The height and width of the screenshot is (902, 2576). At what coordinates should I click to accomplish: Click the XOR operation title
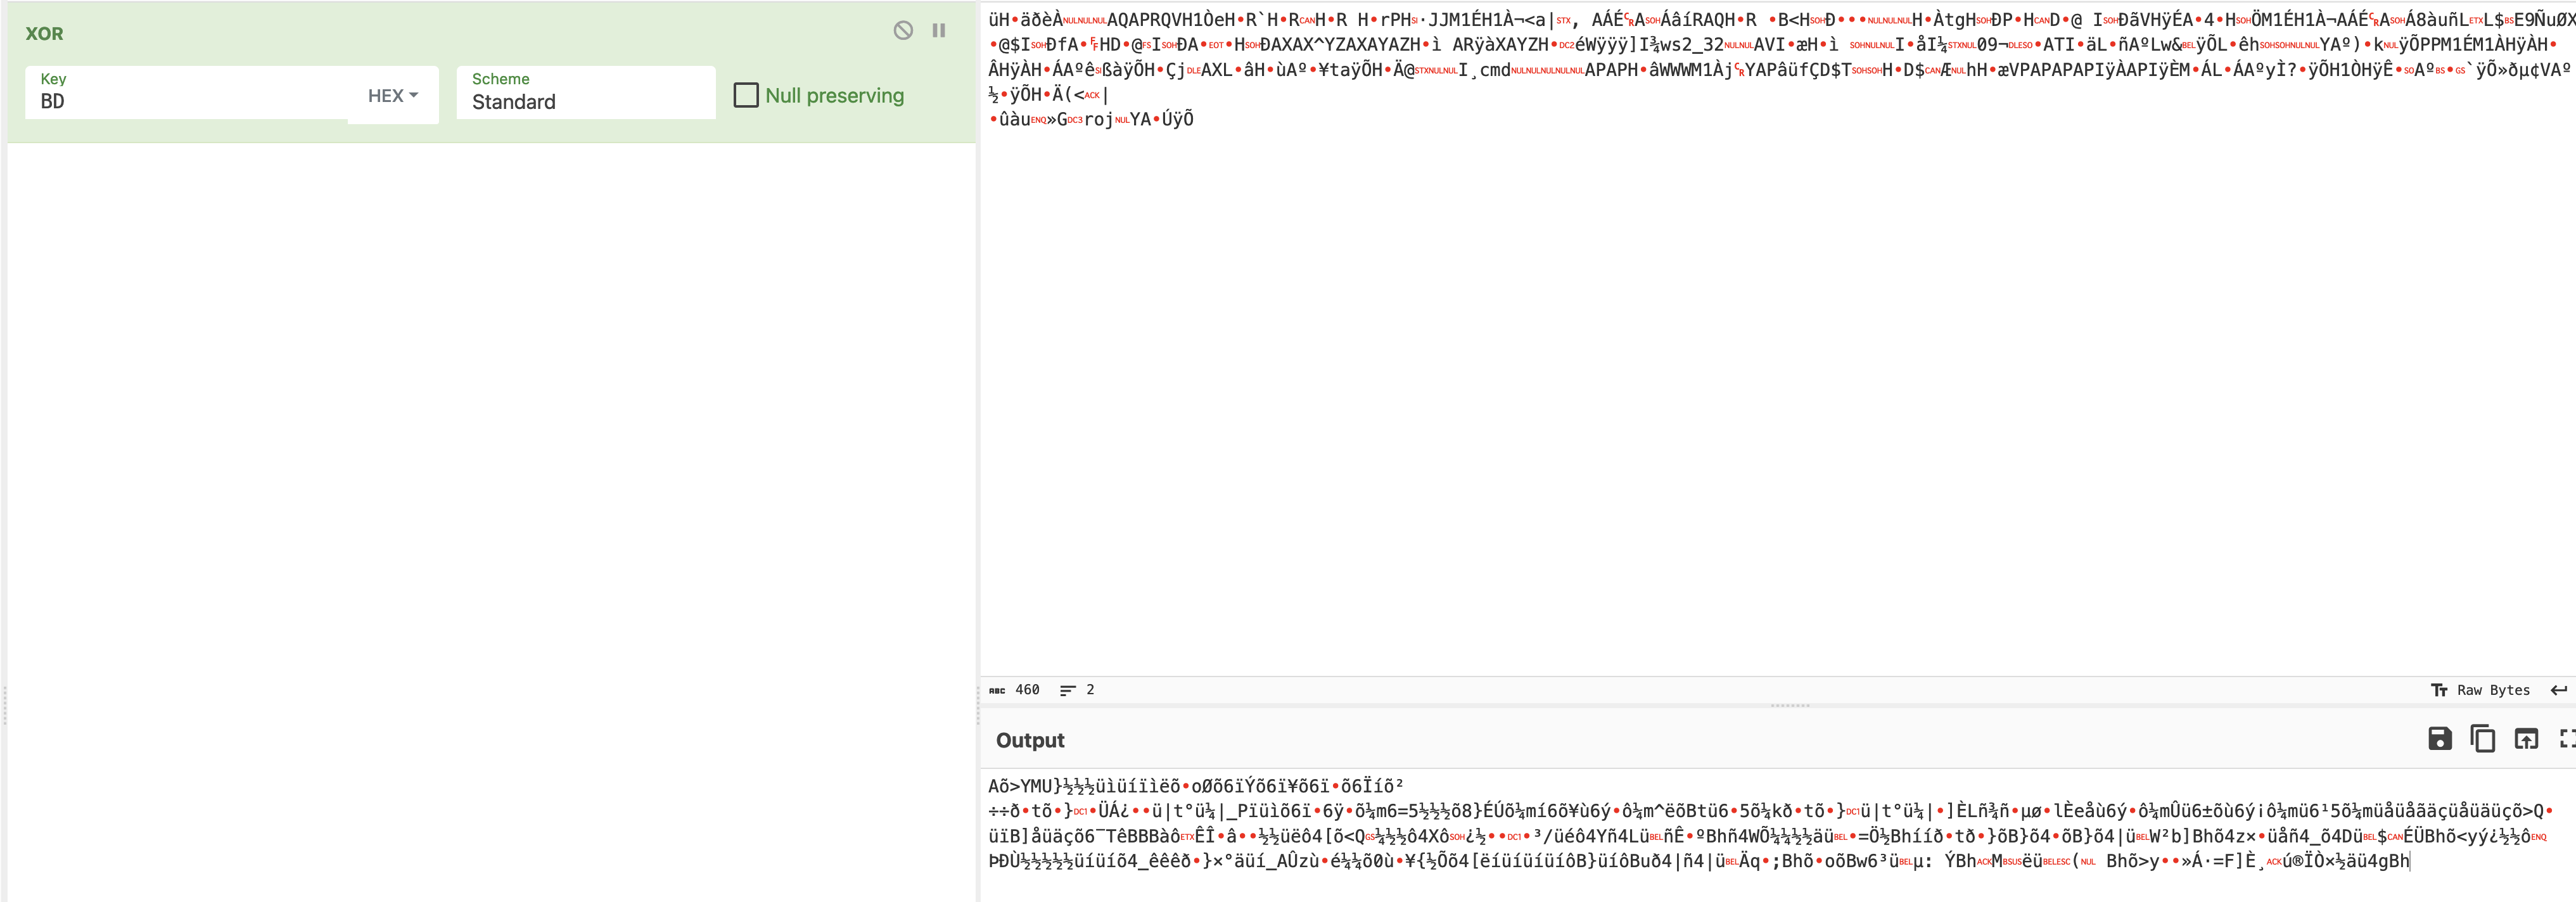[44, 33]
